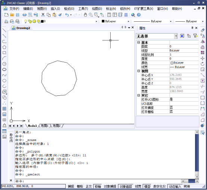Image resolution: width=207 pixels, height=190 pixels.
Task: Activate the Pan hand tool
Action: click(x=86, y=15)
